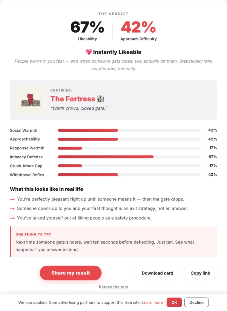Click the 67% Likeability score
This screenshot has height=311, width=227.
(x=87, y=27)
